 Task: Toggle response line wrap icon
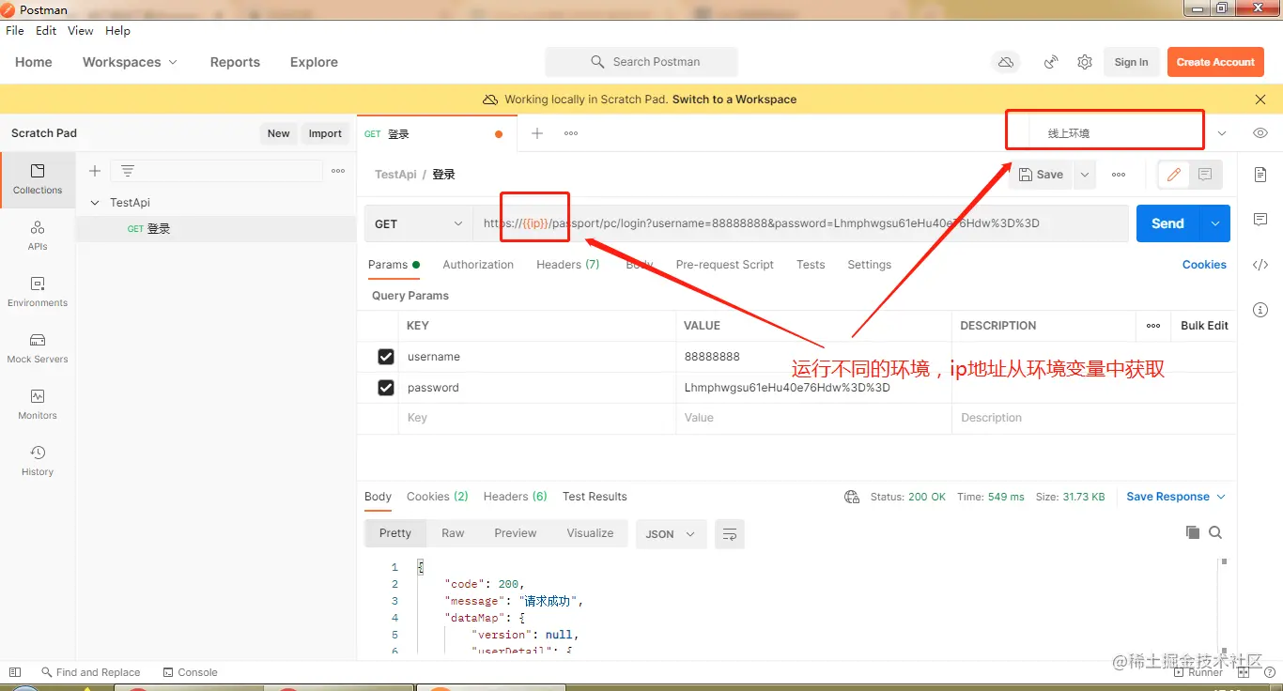730,533
